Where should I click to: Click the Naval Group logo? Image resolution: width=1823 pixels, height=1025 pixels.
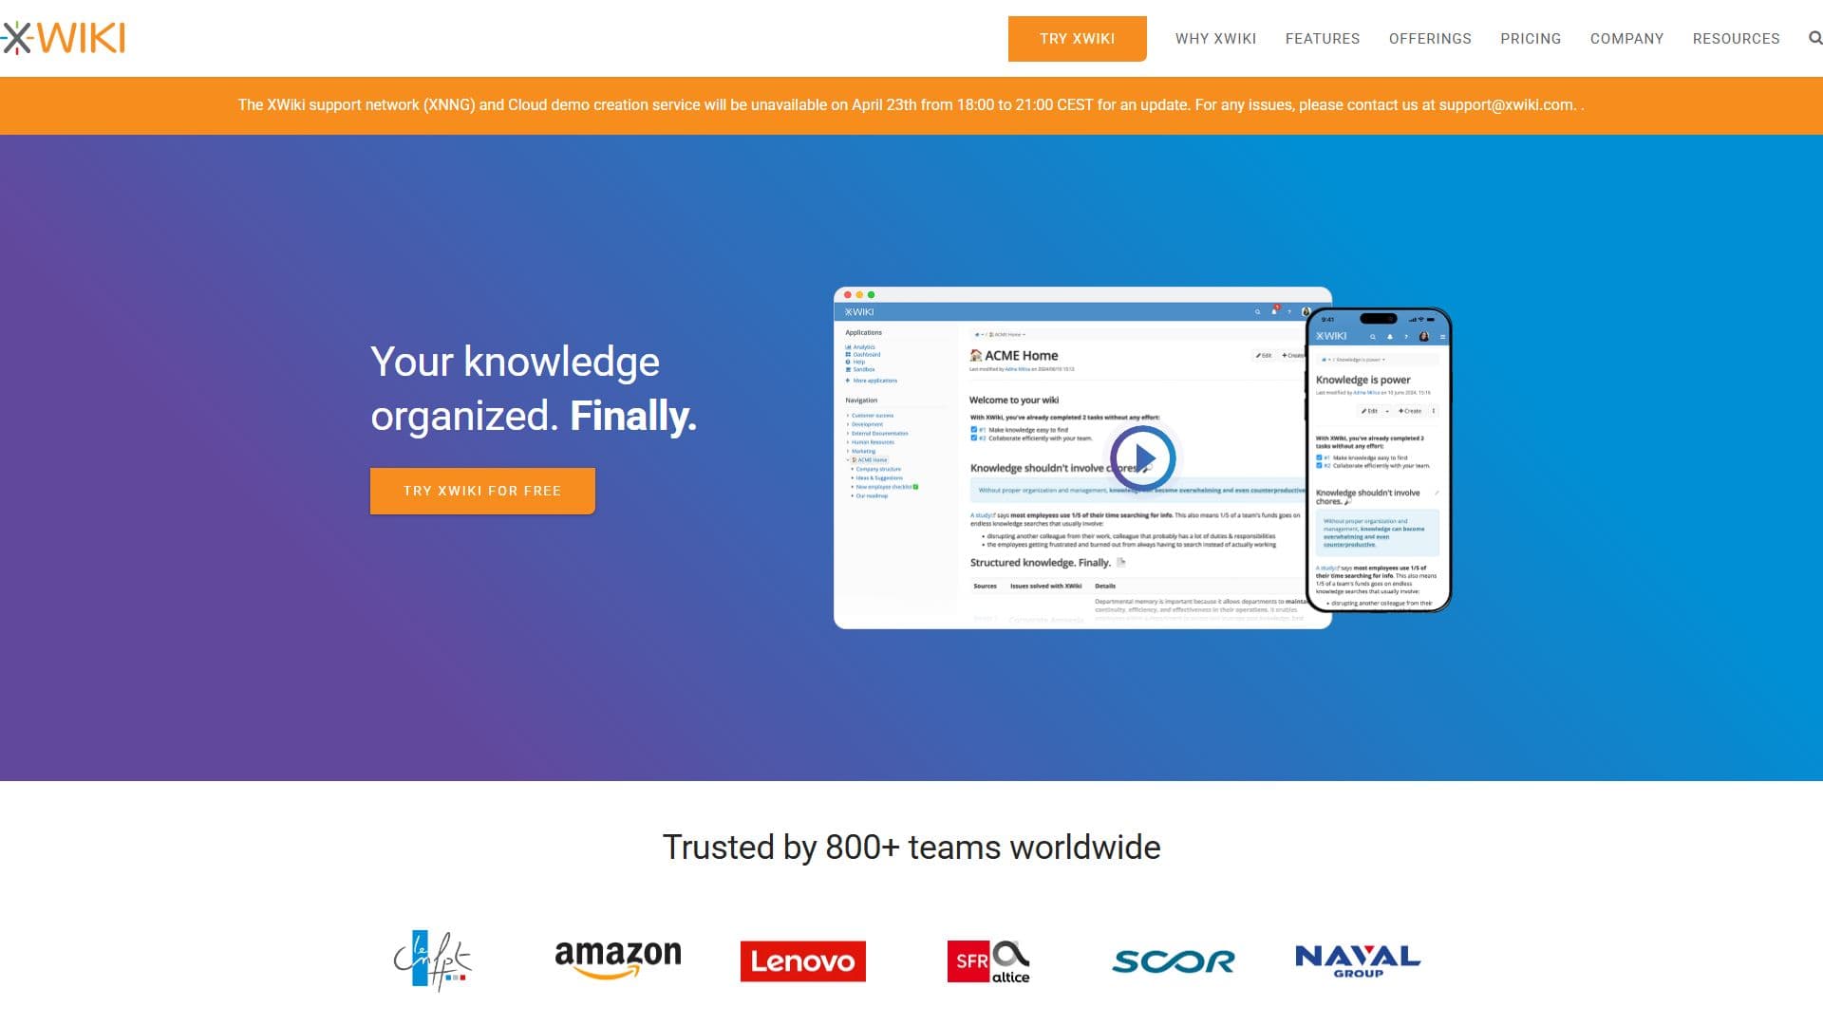1358,960
